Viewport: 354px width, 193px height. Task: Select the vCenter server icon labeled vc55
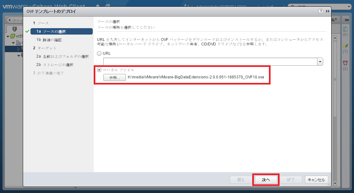13,36
